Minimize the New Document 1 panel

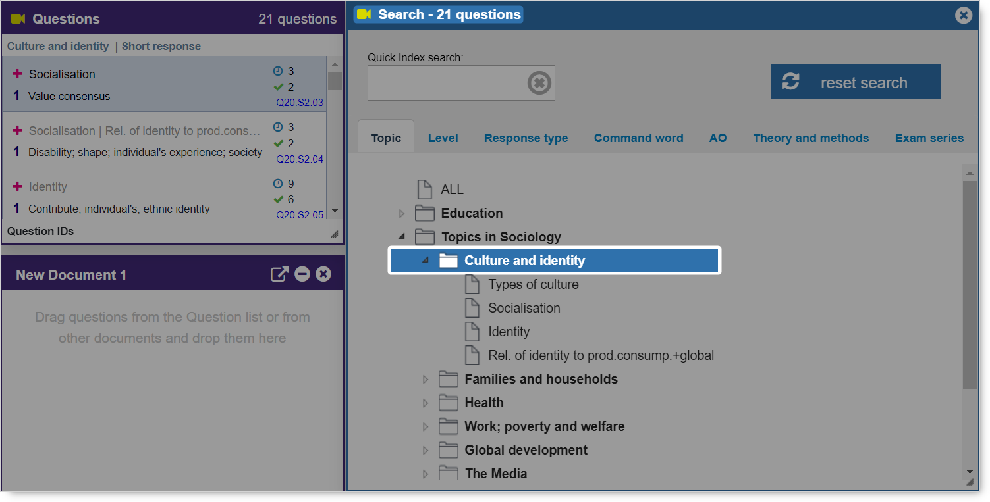[x=302, y=274]
